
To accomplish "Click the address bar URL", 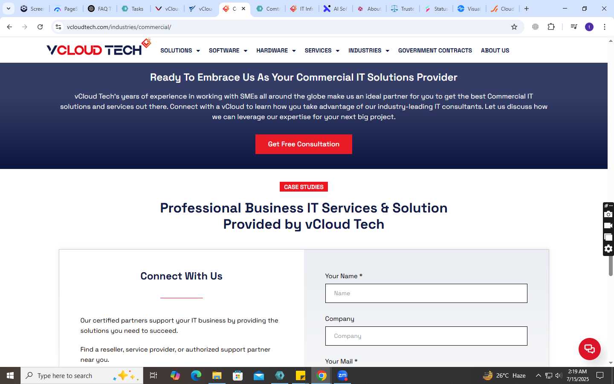I will click(119, 27).
